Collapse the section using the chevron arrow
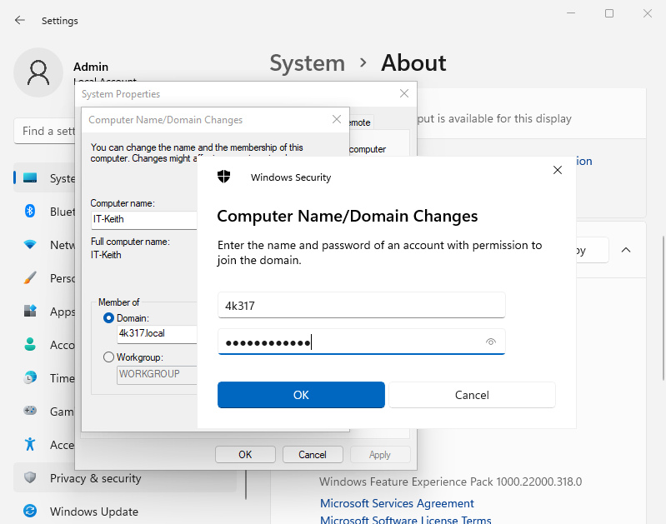 [626, 250]
